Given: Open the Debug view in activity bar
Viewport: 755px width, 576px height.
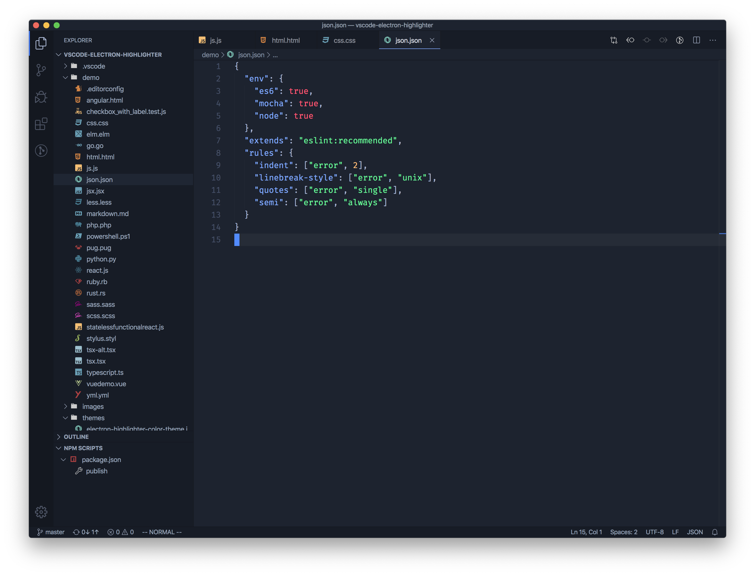Looking at the screenshot, I should (41, 97).
